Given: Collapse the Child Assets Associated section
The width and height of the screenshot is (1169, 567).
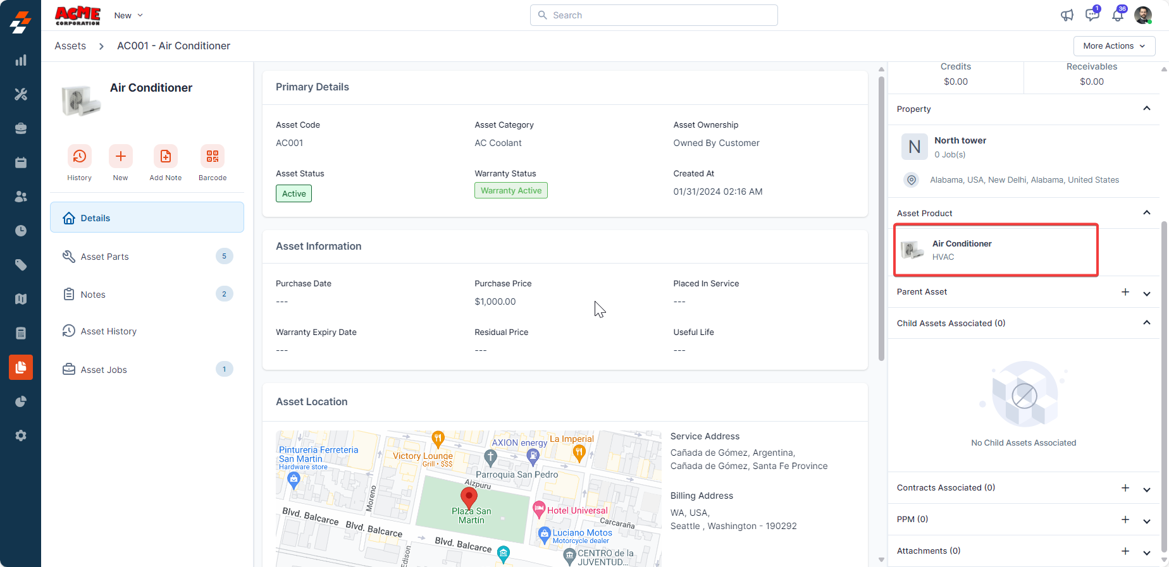Looking at the screenshot, I should click(1146, 323).
